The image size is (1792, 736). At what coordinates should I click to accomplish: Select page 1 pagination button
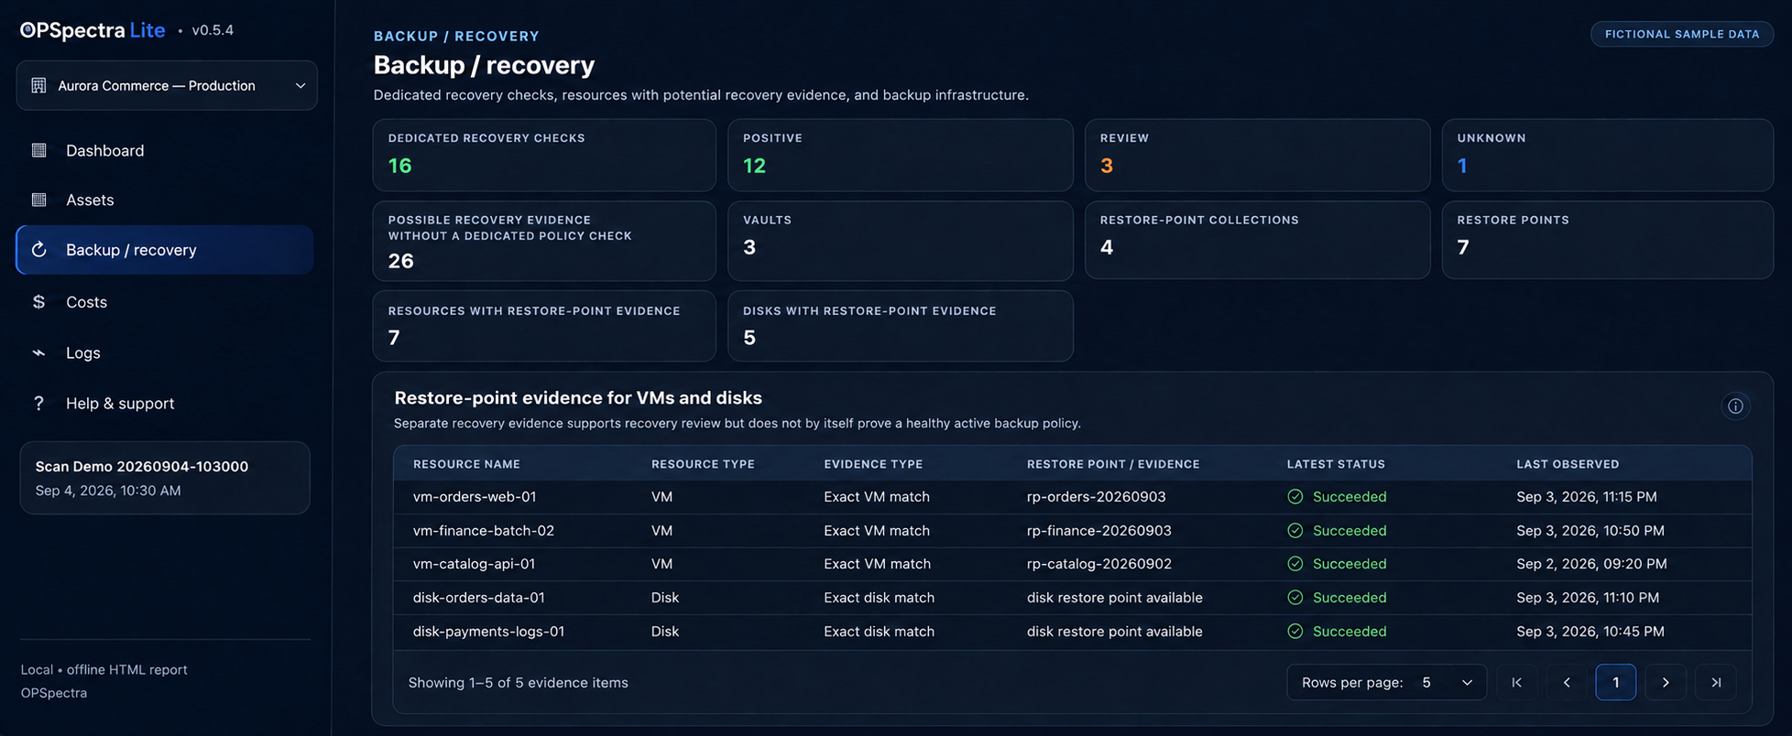click(x=1616, y=682)
